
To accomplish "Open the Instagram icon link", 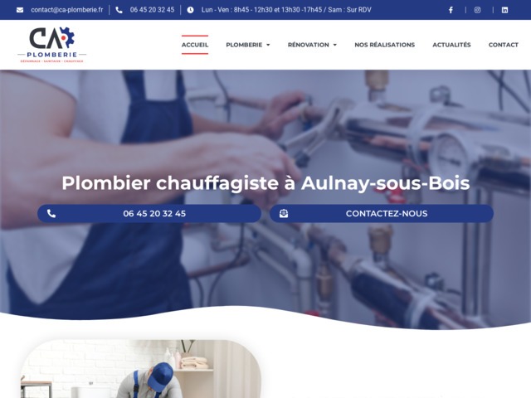I will (477, 10).
